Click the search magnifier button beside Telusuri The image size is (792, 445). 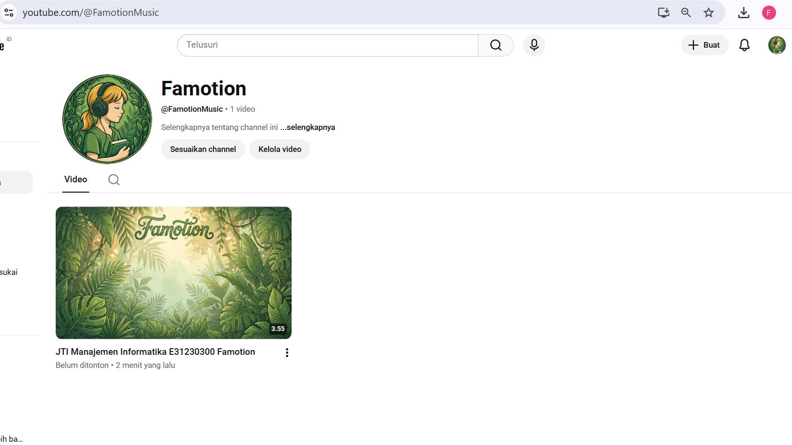(496, 45)
